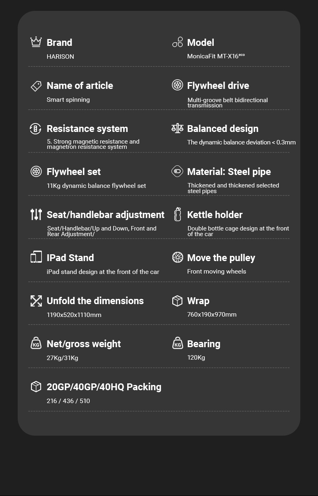Click the Flywheel set wheel icon
The height and width of the screenshot is (496, 318).
pos(36,171)
